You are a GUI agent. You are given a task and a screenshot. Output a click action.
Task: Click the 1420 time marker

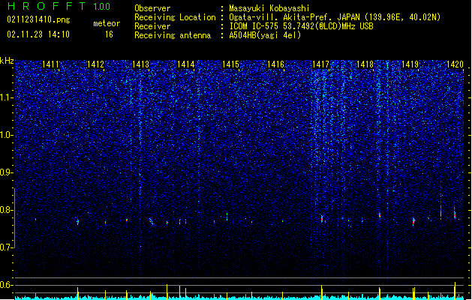point(455,64)
